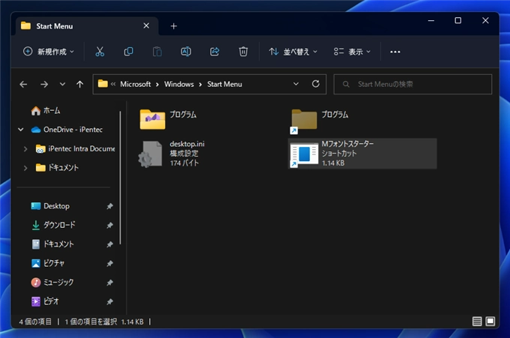Add a new tab with plus button
The height and width of the screenshot is (338, 510).
point(174,26)
